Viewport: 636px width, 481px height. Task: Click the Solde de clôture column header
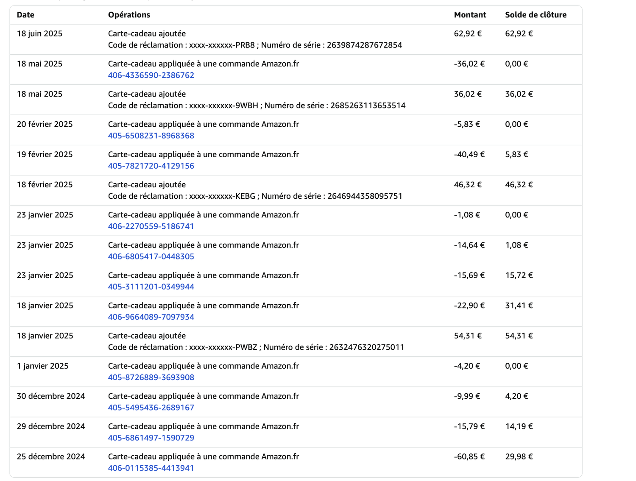click(x=536, y=15)
